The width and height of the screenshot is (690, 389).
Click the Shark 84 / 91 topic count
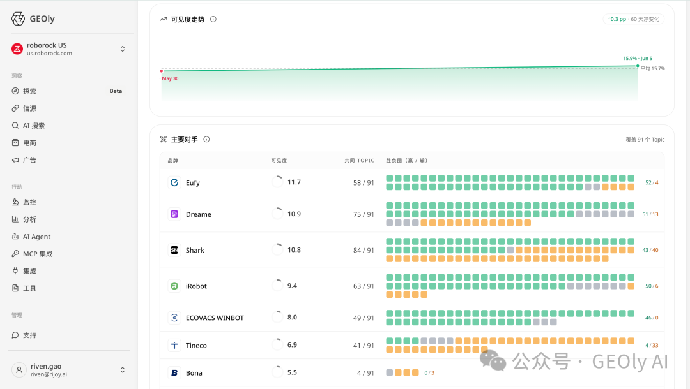click(364, 250)
